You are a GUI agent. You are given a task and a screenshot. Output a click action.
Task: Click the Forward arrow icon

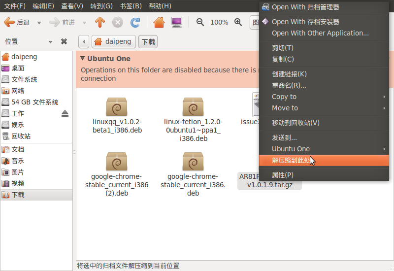(55, 22)
